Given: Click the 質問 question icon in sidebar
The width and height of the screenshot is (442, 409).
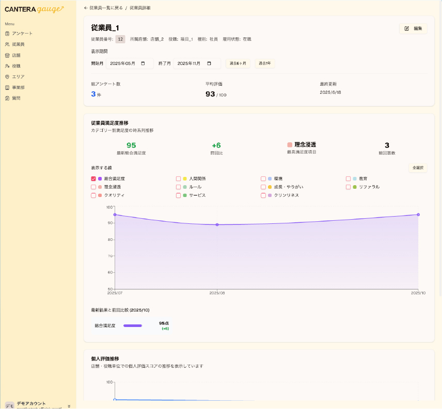Looking at the screenshot, I should [x=7, y=98].
